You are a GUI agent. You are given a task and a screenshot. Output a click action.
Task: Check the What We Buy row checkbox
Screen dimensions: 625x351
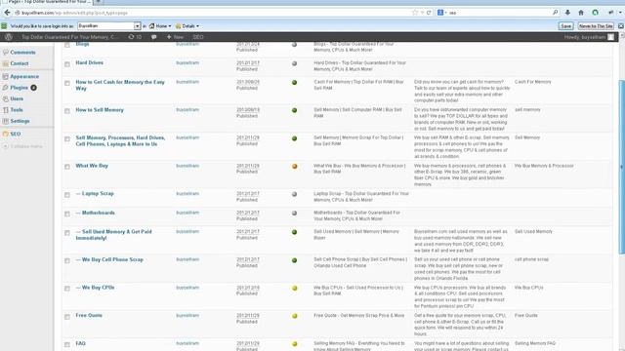click(67, 167)
